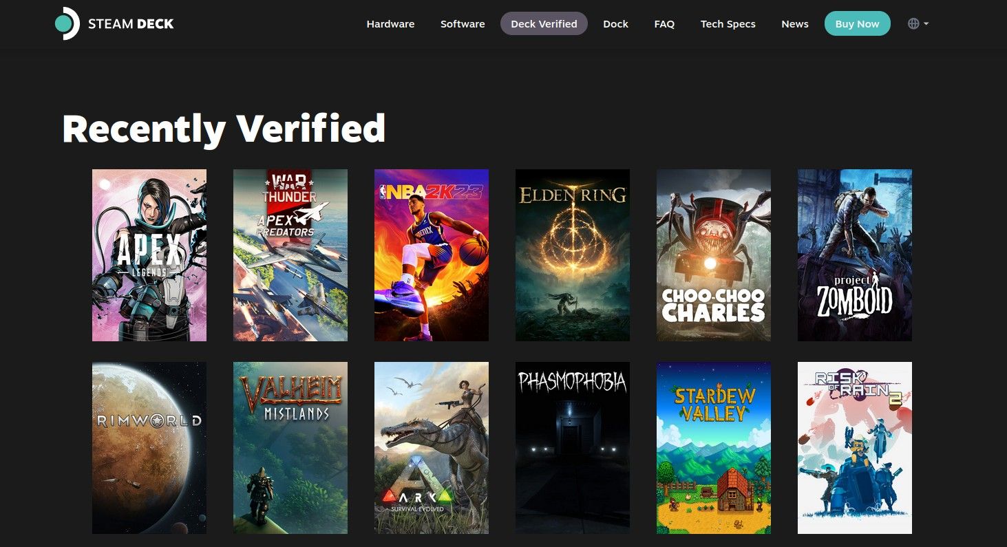Select War Thunder Apex Predators cover

tap(290, 255)
